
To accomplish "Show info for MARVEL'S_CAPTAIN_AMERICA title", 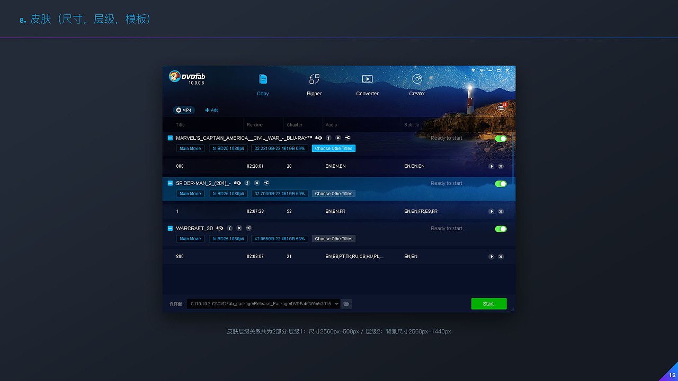I will click(328, 138).
